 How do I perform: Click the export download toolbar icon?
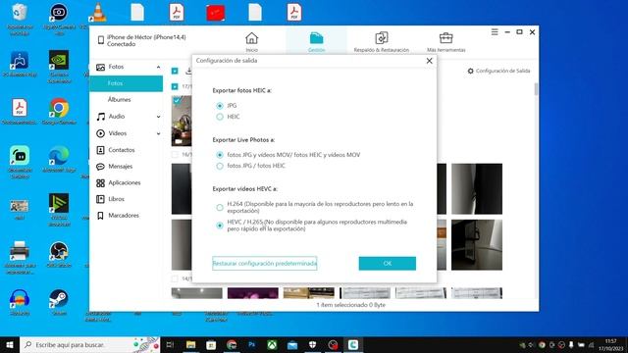tap(188, 71)
